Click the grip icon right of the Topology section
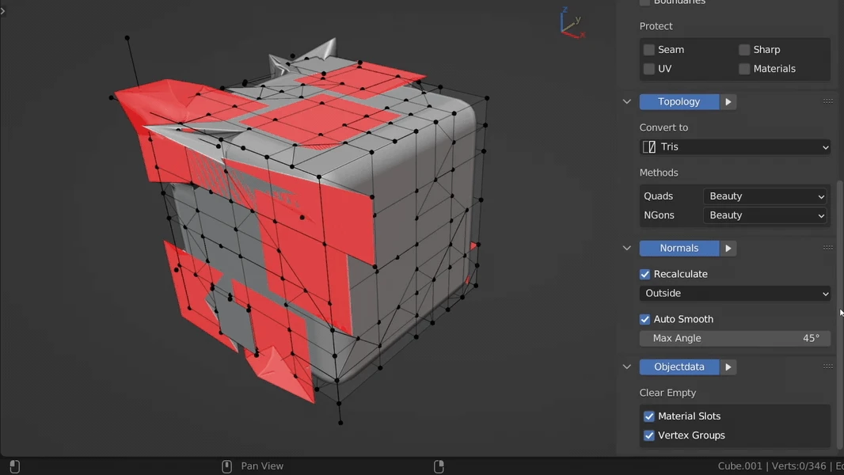Image resolution: width=844 pixels, height=475 pixels. click(x=828, y=101)
